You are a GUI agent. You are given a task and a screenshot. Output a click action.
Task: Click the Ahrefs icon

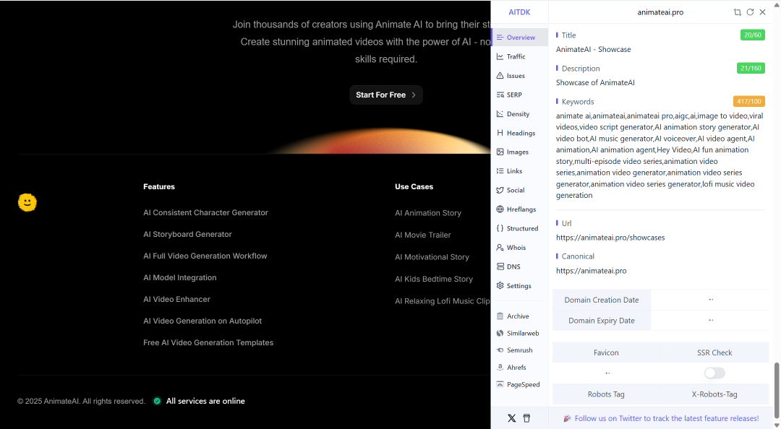click(x=500, y=368)
